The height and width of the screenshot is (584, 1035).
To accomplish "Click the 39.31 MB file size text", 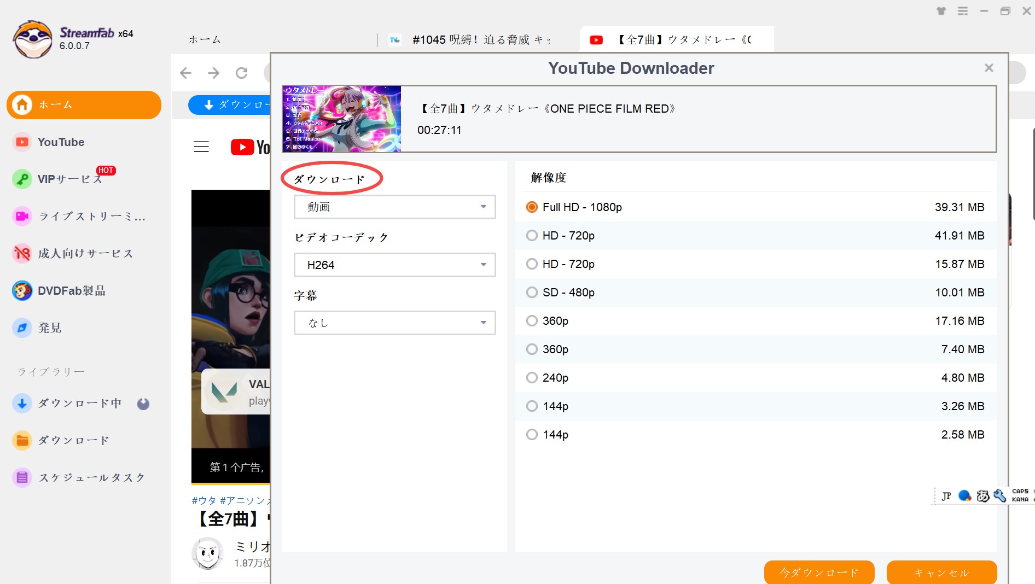I will 959,207.
